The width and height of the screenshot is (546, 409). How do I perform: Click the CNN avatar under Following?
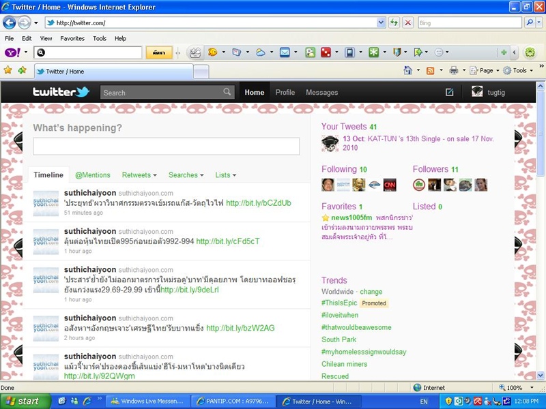coord(390,185)
